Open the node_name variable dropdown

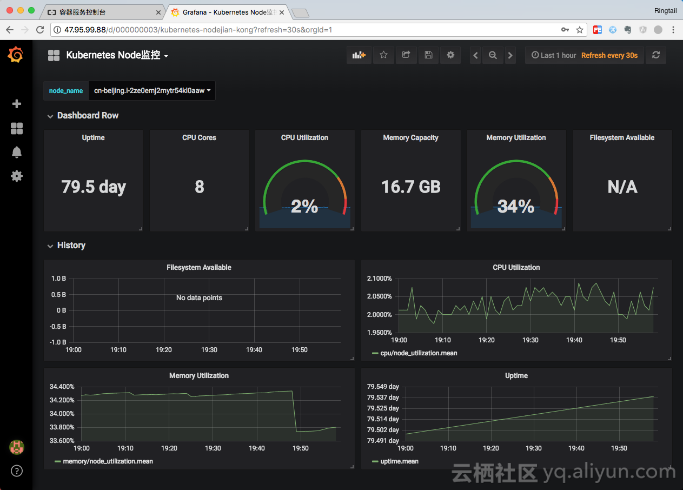pos(152,91)
